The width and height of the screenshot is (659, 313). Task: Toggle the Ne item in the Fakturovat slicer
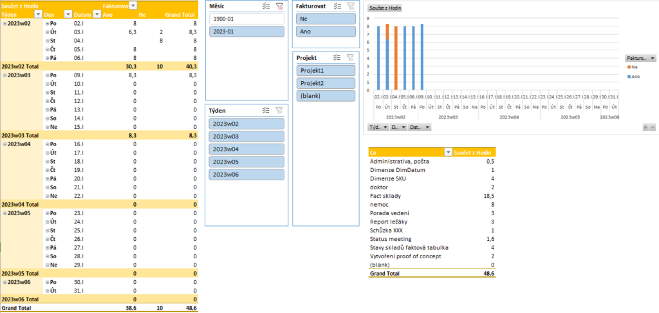(x=326, y=19)
